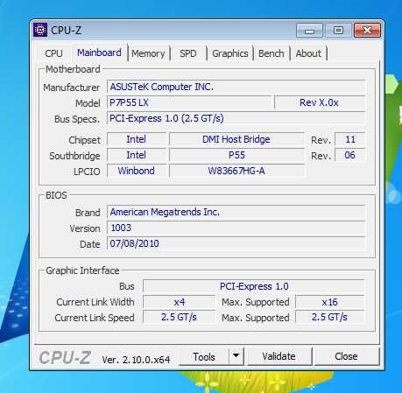
Task: Click the DMI Host Bridge field
Action: click(x=236, y=139)
